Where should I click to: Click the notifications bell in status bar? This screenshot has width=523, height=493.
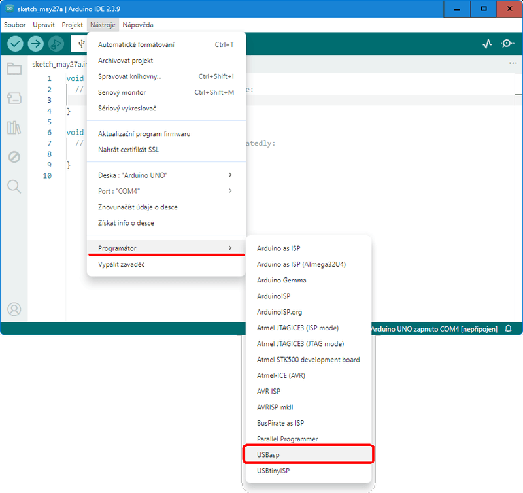(x=509, y=329)
